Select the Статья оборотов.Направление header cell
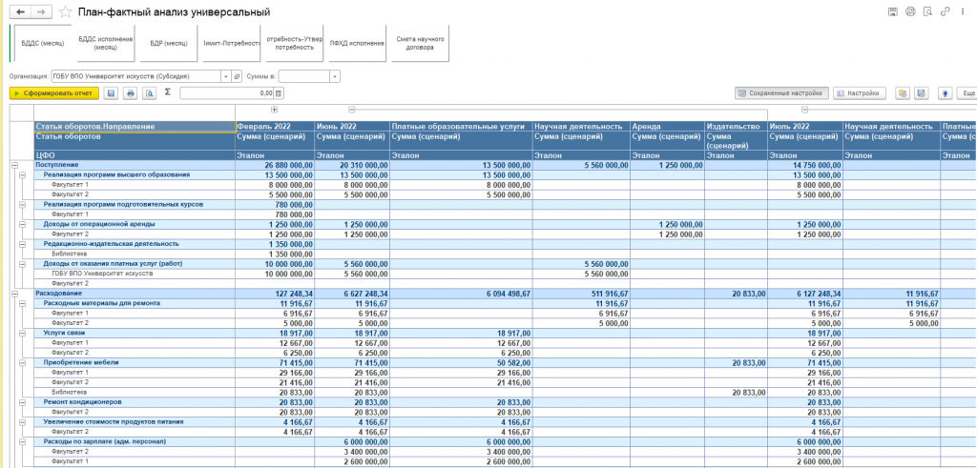The height and width of the screenshot is (468, 977). coord(135,127)
